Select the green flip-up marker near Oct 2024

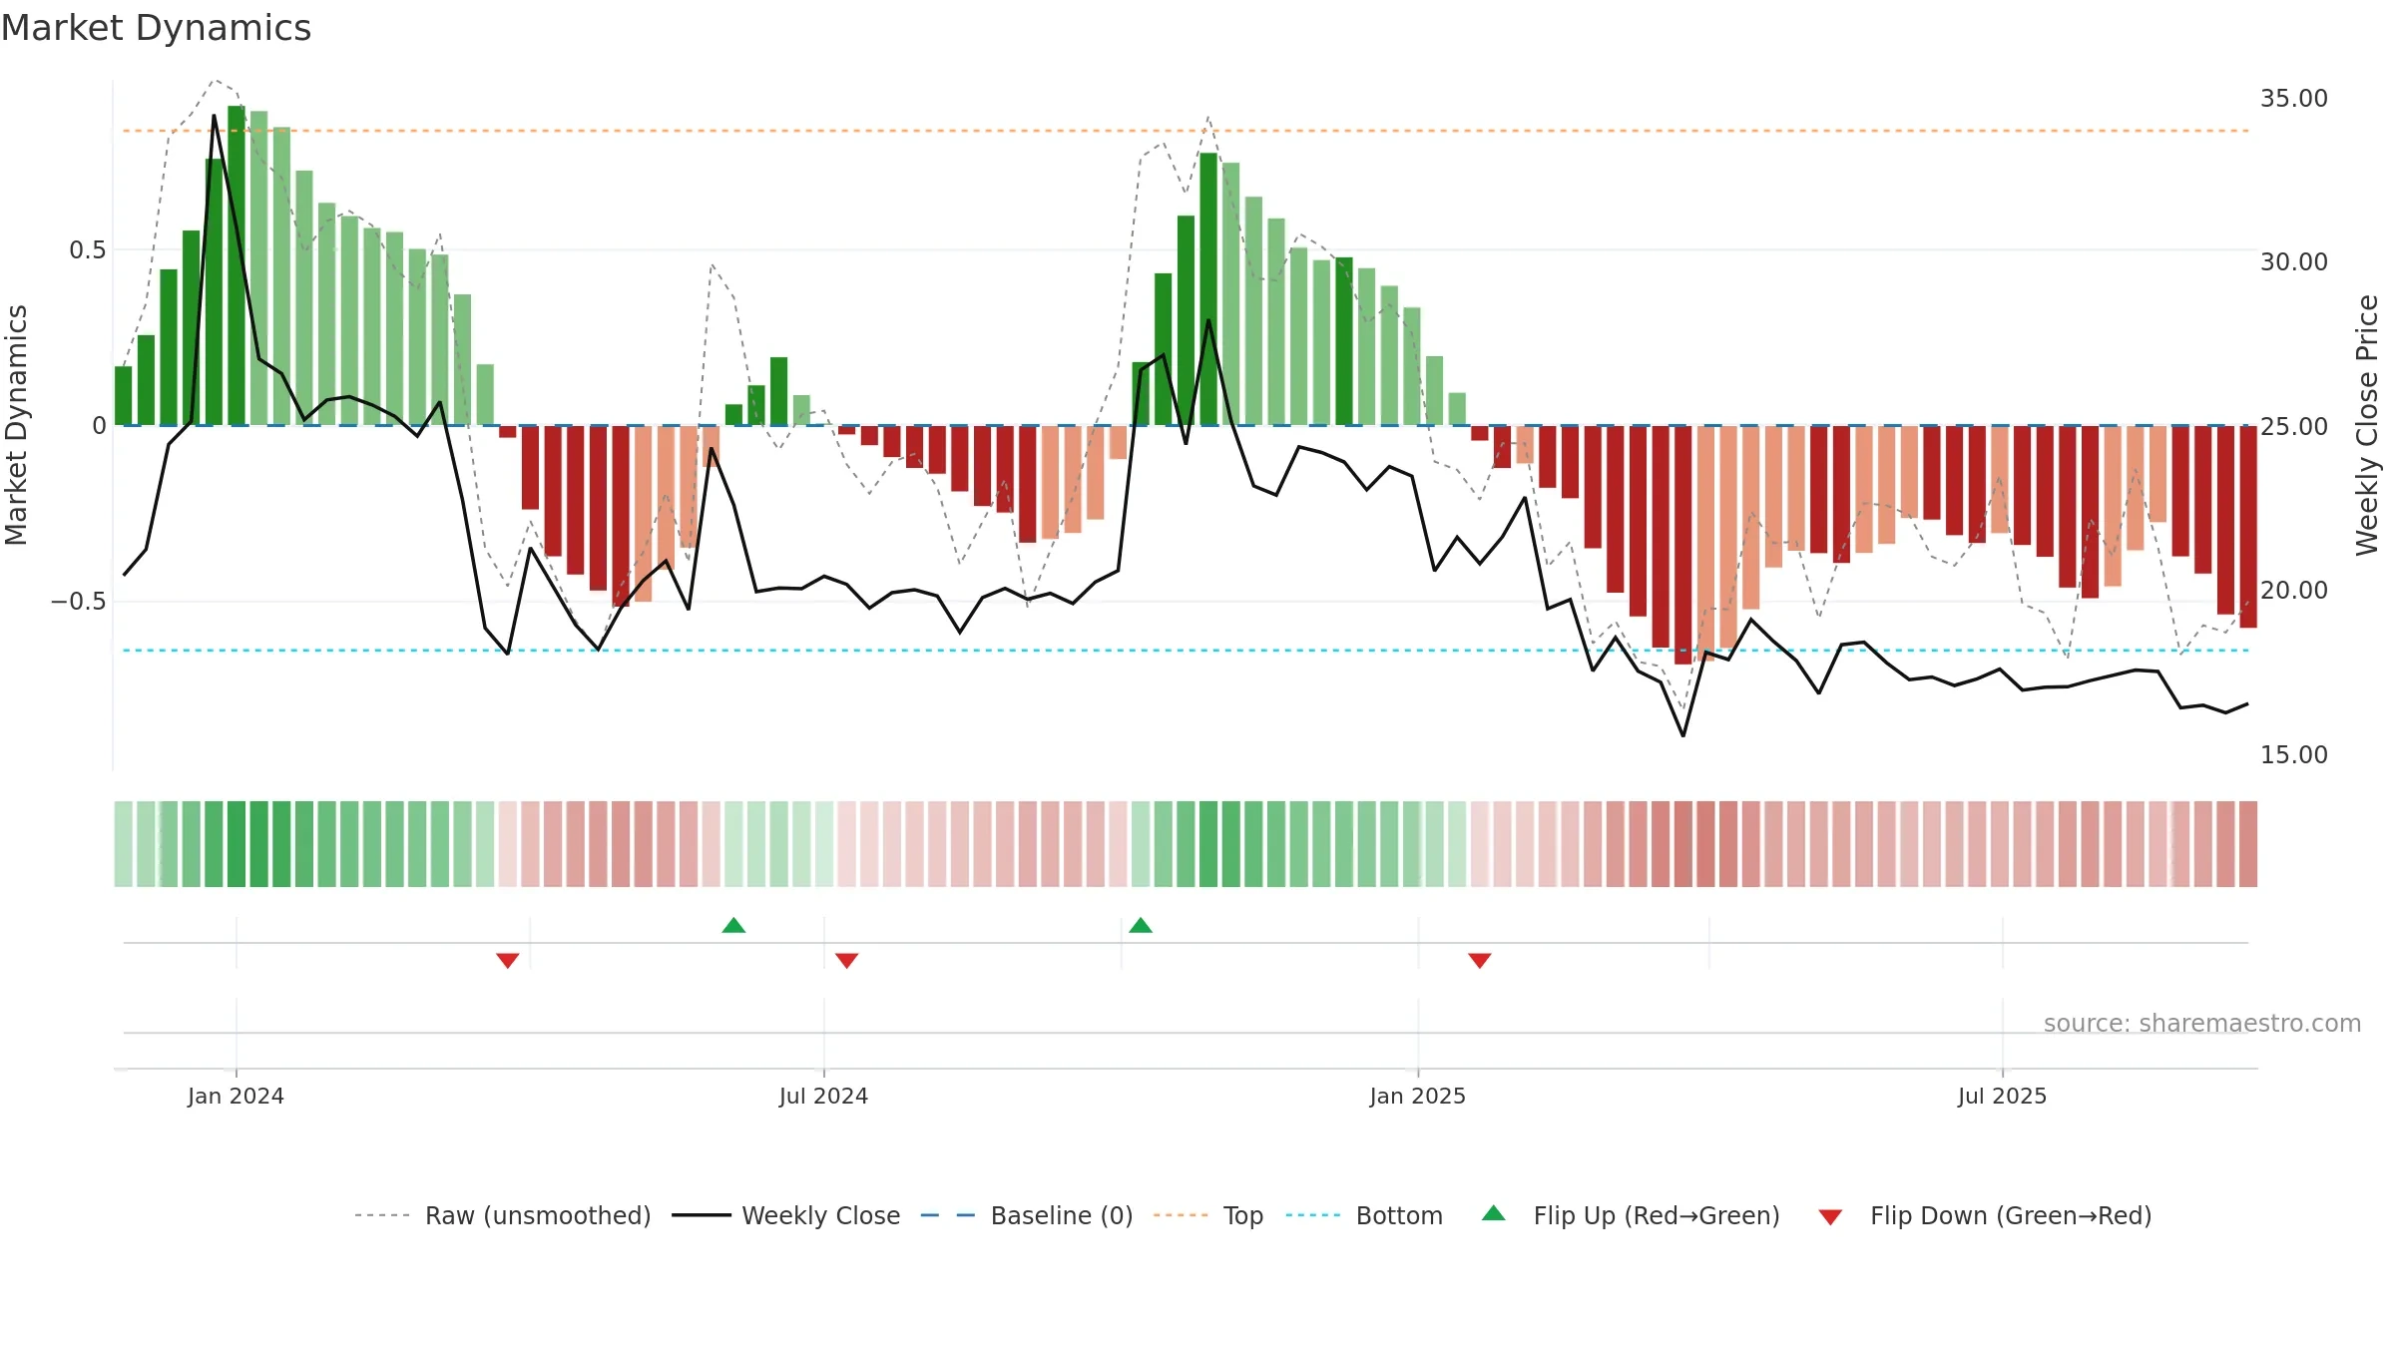pos(1141,925)
